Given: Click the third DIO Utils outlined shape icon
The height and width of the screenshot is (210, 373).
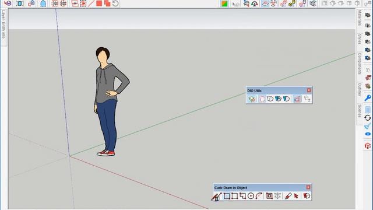Looking at the screenshot, I should (x=270, y=99).
